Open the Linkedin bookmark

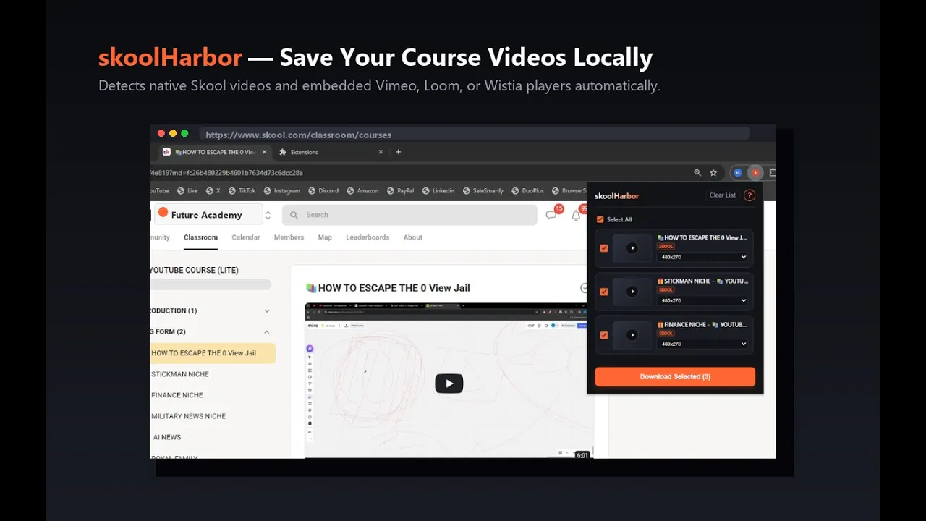pyautogui.click(x=438, y=191)
